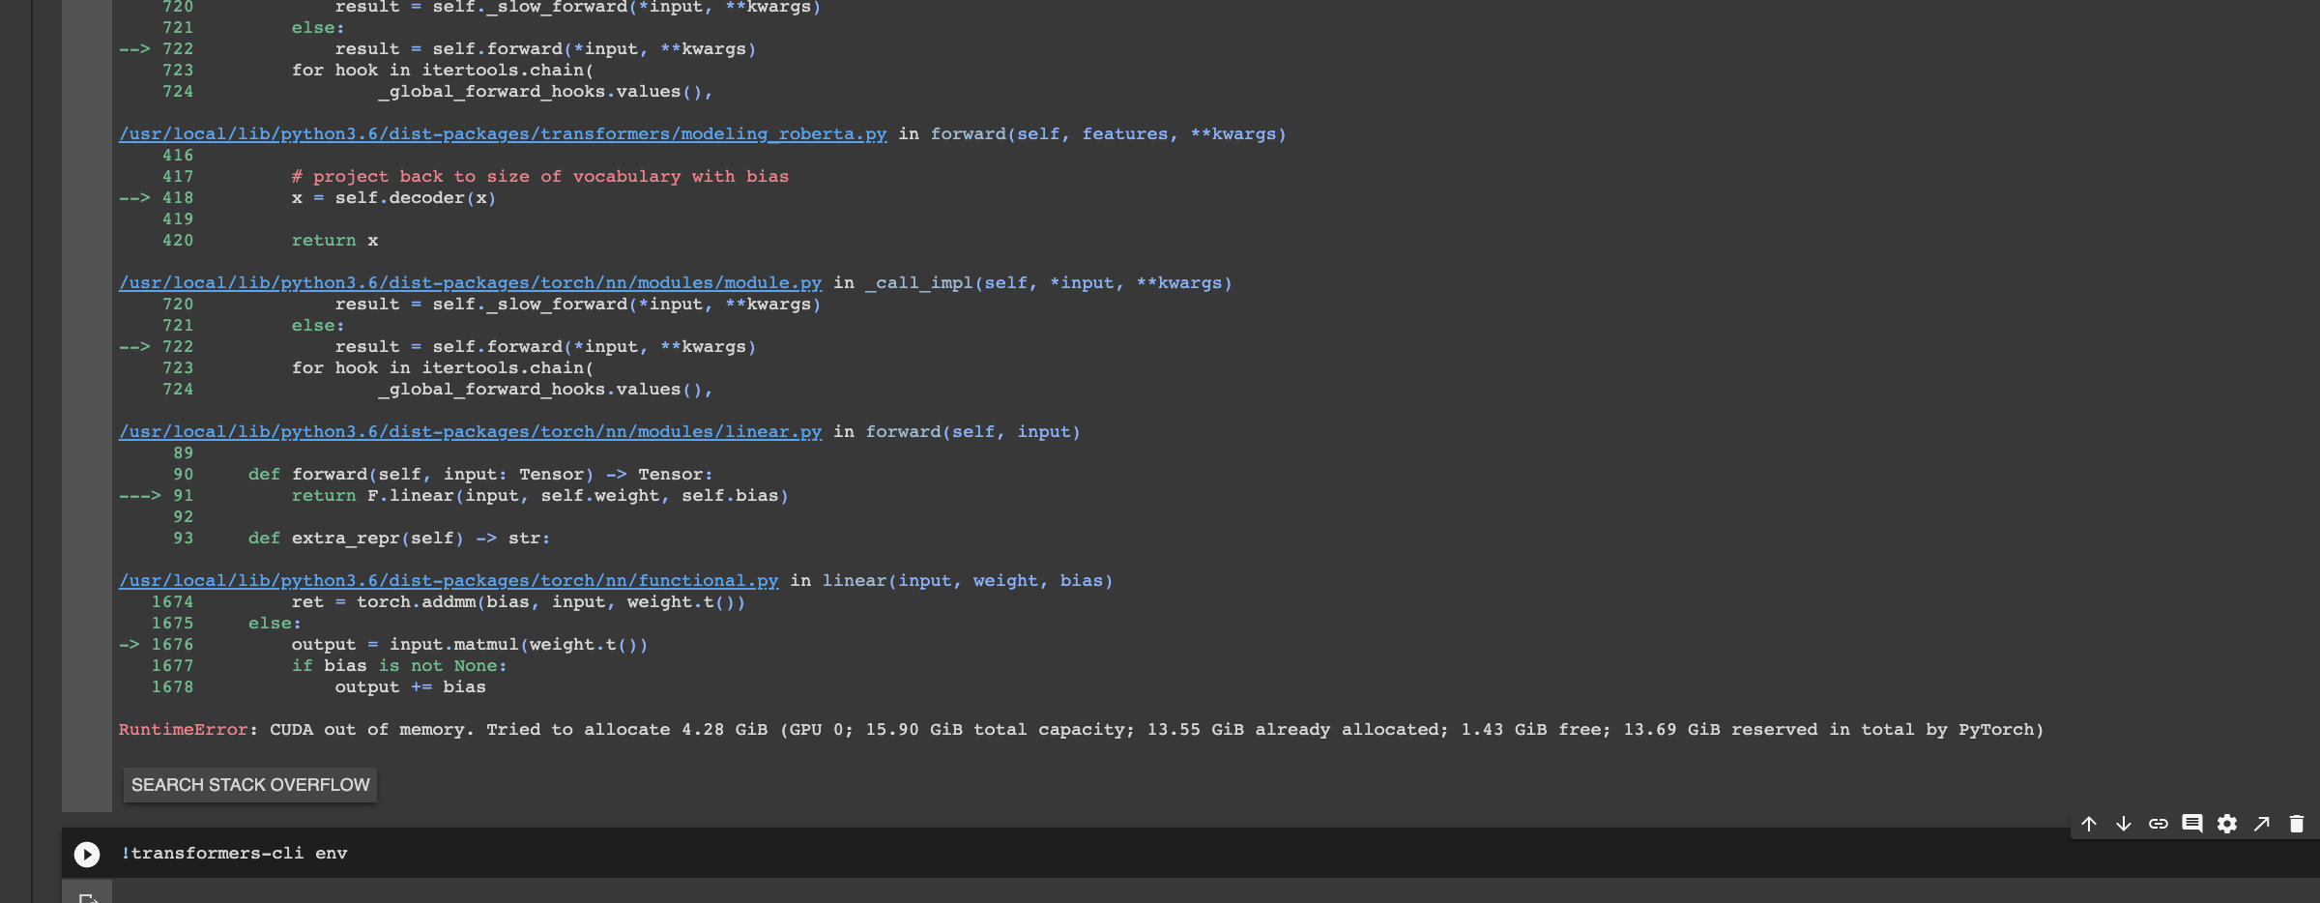The image size is (2320, 903).
Task: Move the transformers-cli cell up
Action: [2090, 824]
